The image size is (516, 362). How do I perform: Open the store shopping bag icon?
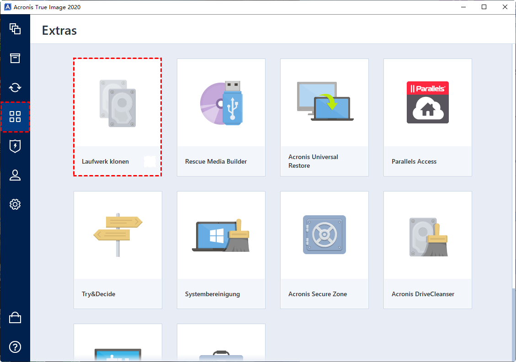(15, 318)
